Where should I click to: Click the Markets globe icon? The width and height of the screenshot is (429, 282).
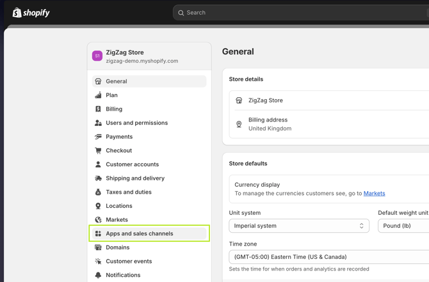[98, 220]
